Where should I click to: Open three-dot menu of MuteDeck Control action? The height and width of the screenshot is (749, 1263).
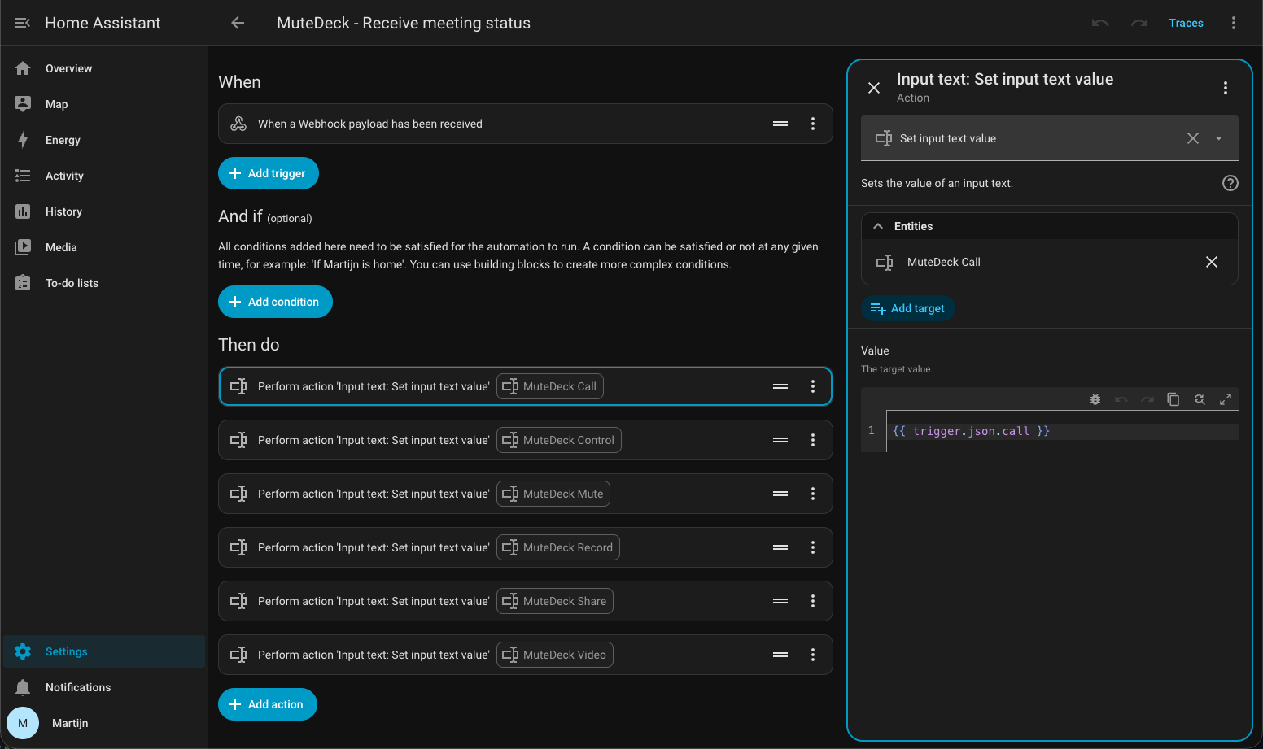pos(813,440)
